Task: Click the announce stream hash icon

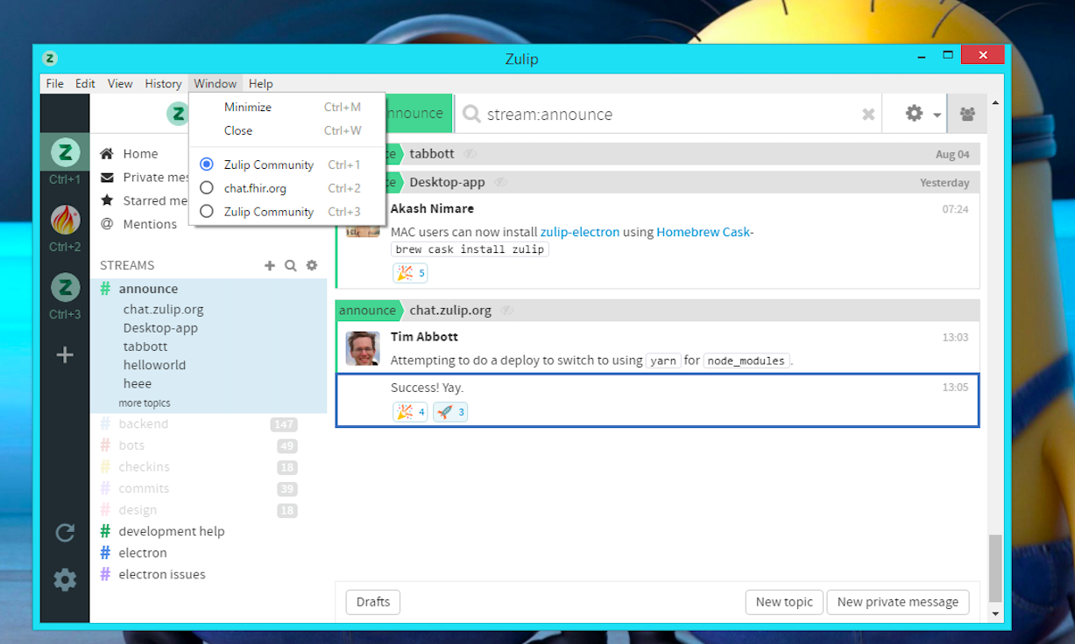Action: (x=105, y=289)
